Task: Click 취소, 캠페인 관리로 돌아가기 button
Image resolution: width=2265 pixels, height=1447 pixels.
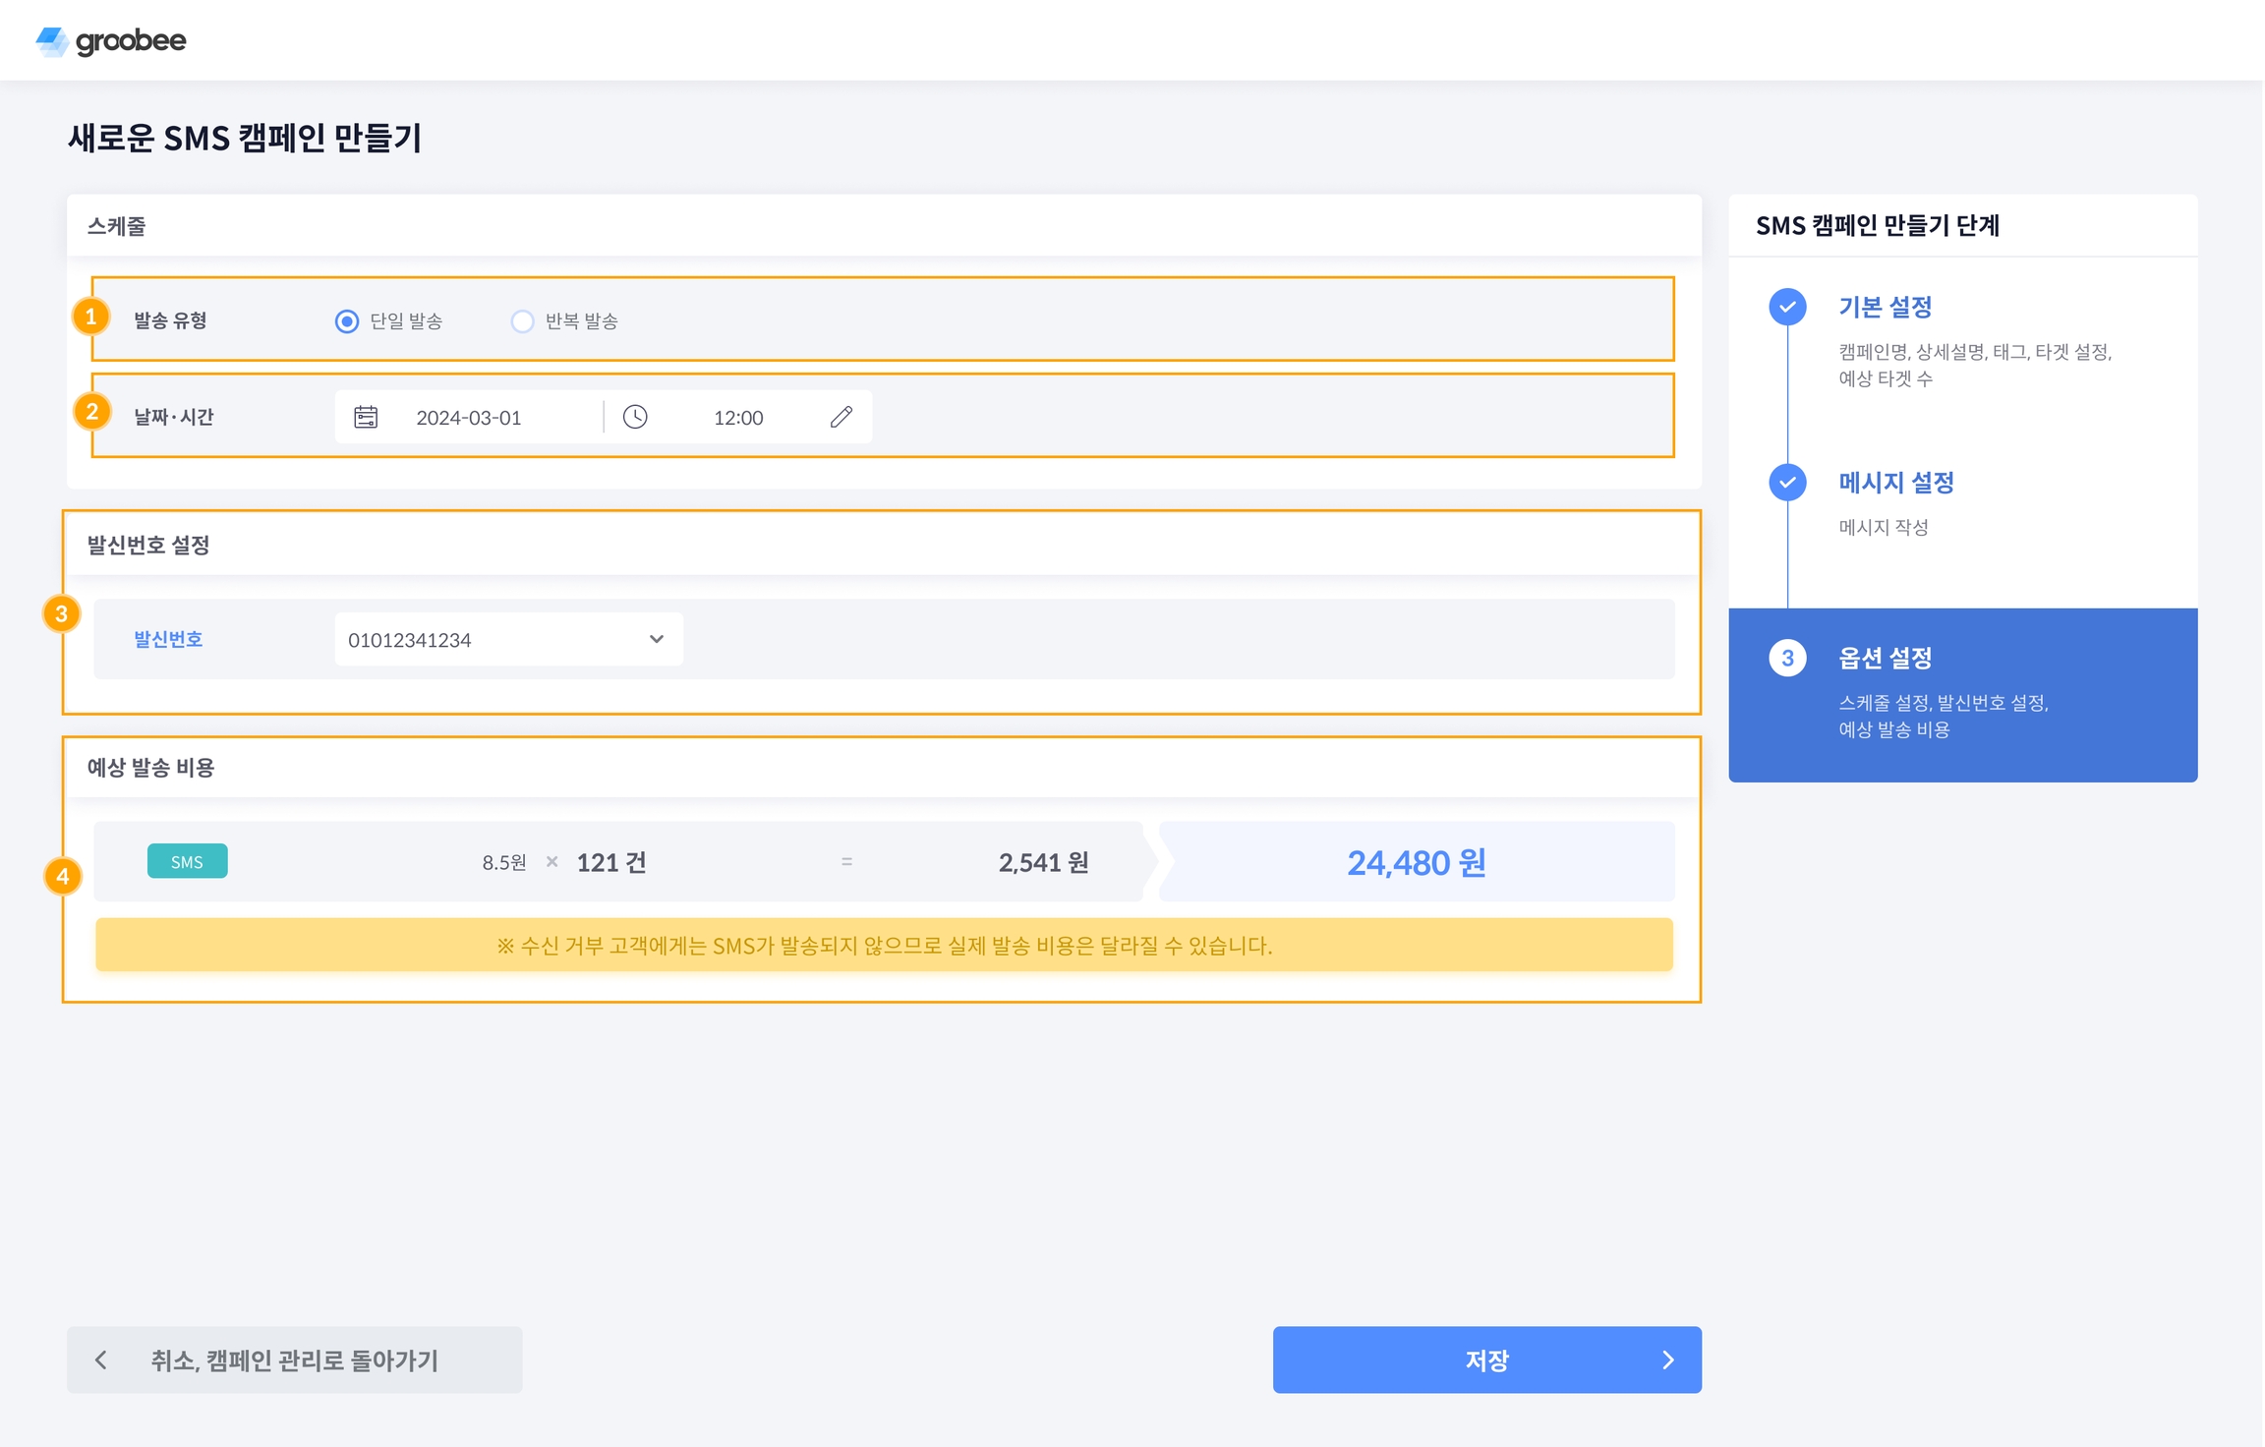Action: click(x=294, y=1360)
